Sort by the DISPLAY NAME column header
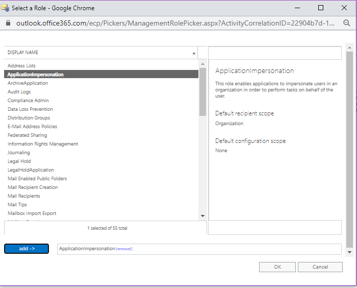This screenshot has width=357, height=288. point(101,53)
